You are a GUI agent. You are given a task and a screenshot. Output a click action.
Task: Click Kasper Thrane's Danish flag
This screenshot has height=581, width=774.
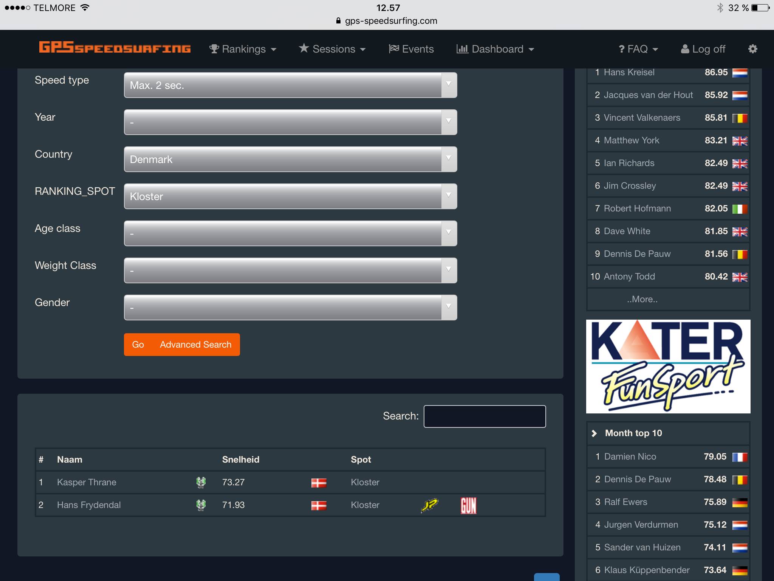(319, 483)
